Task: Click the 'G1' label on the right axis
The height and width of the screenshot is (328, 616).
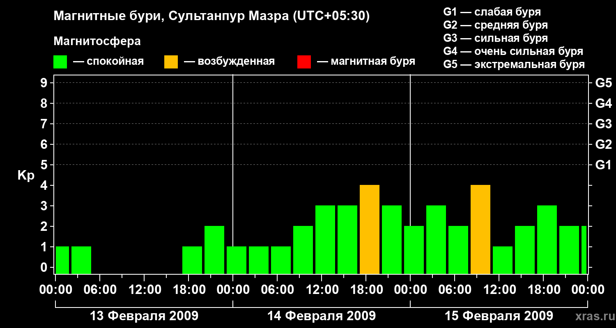Action: click(603, 165)
